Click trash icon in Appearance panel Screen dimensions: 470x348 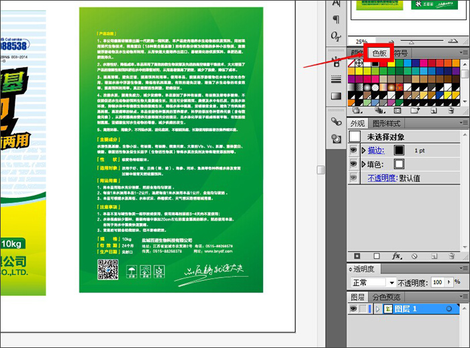[452, 256]
